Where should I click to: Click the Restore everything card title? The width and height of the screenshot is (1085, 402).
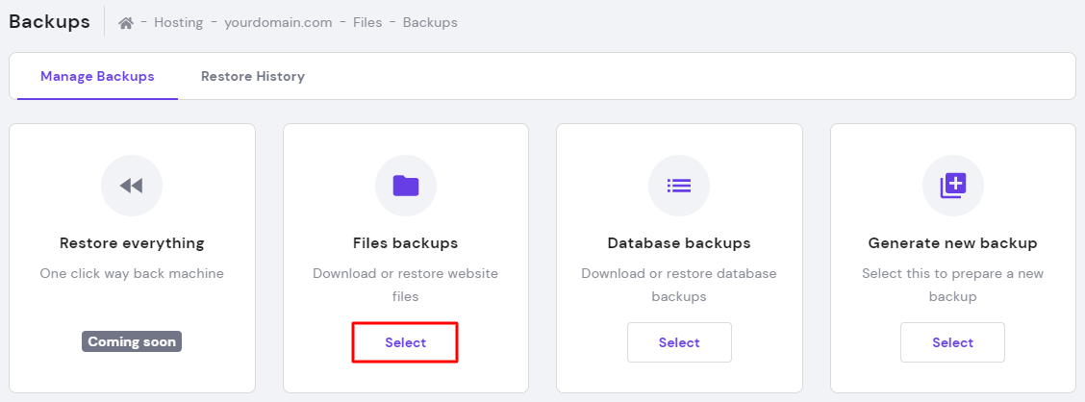click(132, 243)
